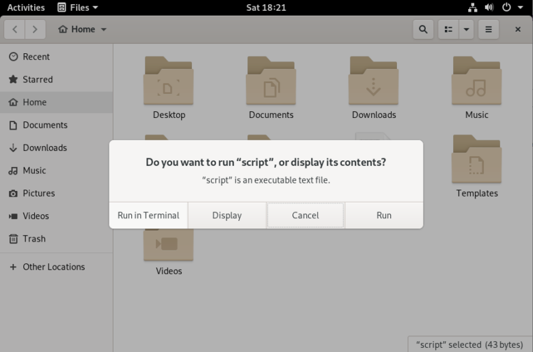Select the Templates folder icon
Viewport: 533px width, 352px height.
(476, 160)
